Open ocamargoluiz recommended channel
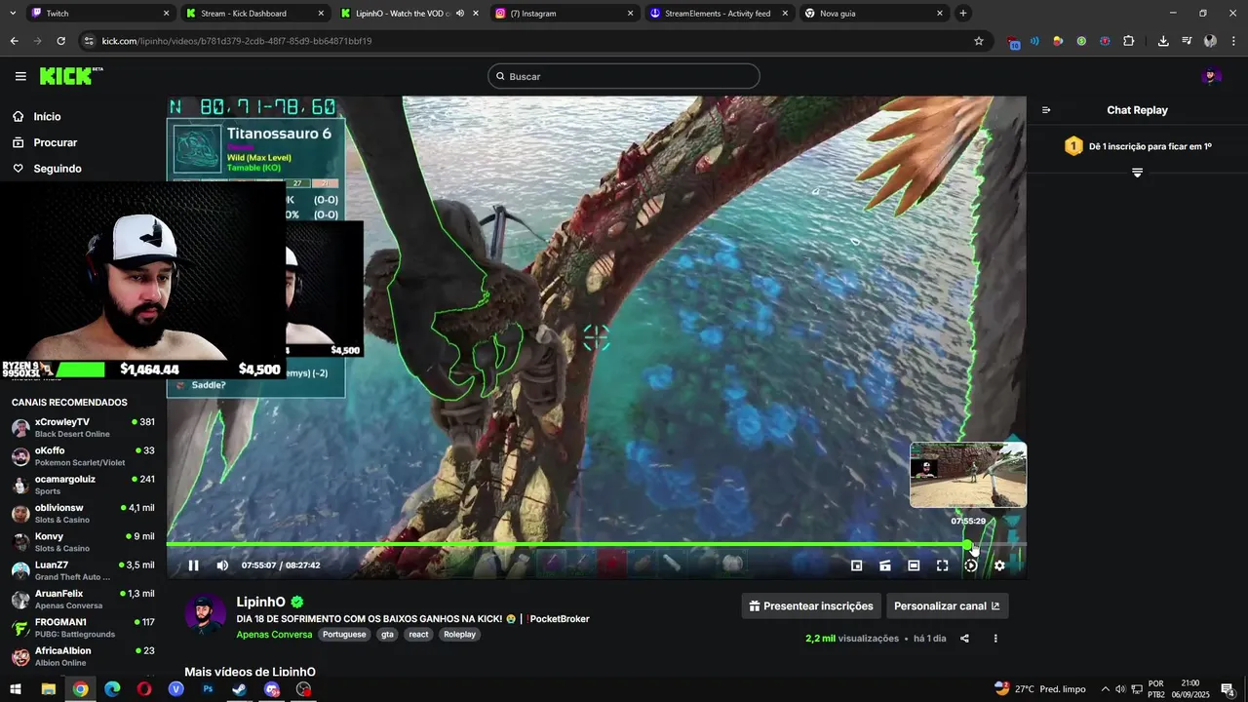The width and height of the screenshot is (1248, 702). (83, 485)
